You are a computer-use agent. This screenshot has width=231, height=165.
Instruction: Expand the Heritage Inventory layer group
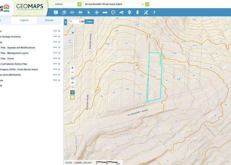[x=59, y=37]
